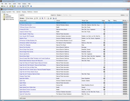Click the print preview icon in recipes toolbar
Image resolution: width=130 pixels, height=101 pixels.
click(48, 18)
